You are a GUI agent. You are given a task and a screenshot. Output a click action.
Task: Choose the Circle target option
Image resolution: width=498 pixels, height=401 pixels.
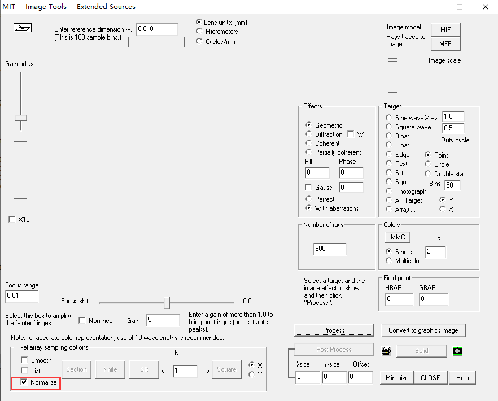pos(428,164)
